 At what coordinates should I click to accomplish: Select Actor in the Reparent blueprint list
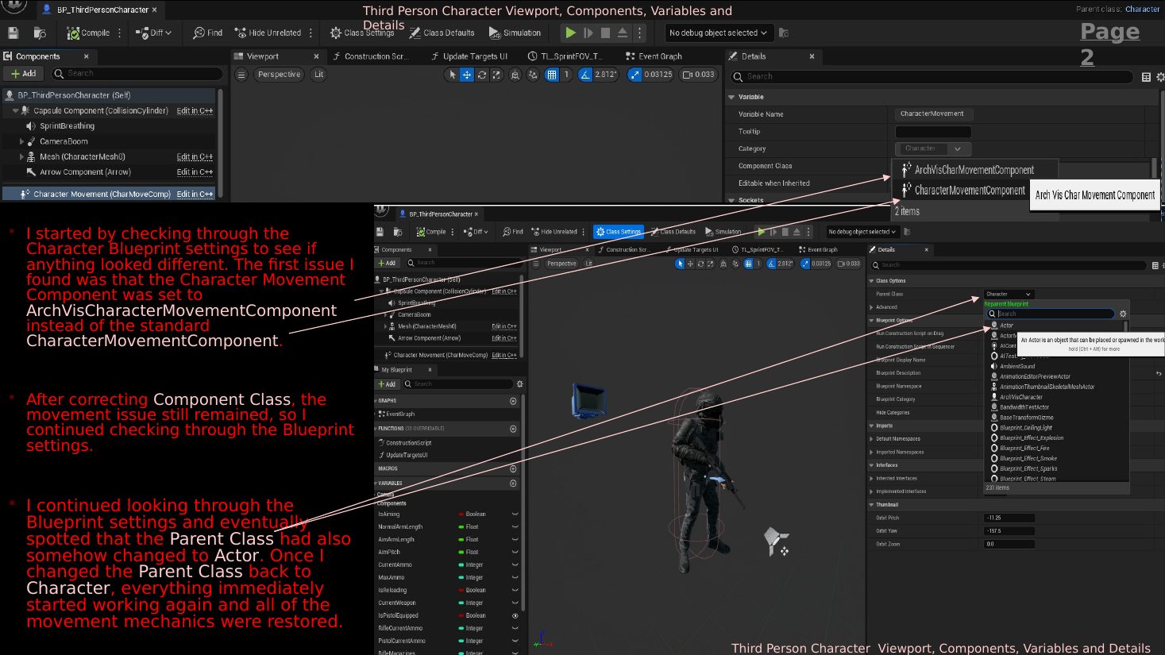pos(1006,326)
